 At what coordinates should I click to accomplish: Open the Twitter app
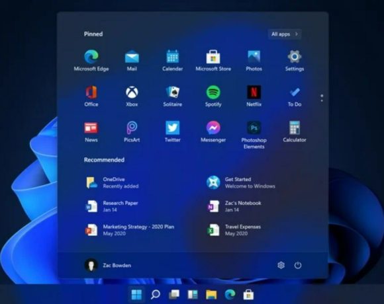(x=172, y=132)
